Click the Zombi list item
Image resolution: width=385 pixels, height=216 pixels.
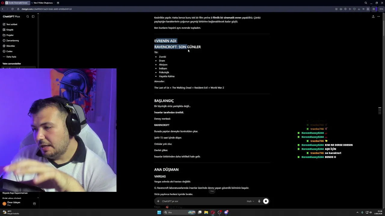pyautogui.click(x=162, y=57)
